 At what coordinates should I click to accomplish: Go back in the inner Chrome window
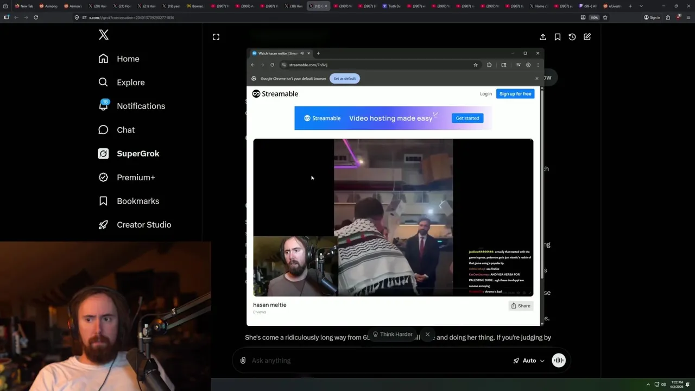[252, 65]
